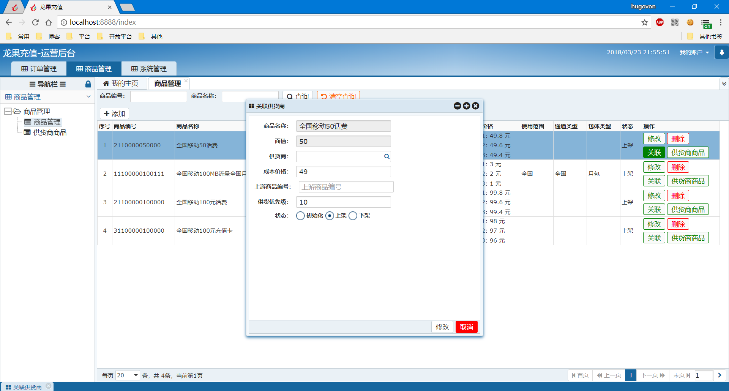Click the 添加 button

click(115, 114)
